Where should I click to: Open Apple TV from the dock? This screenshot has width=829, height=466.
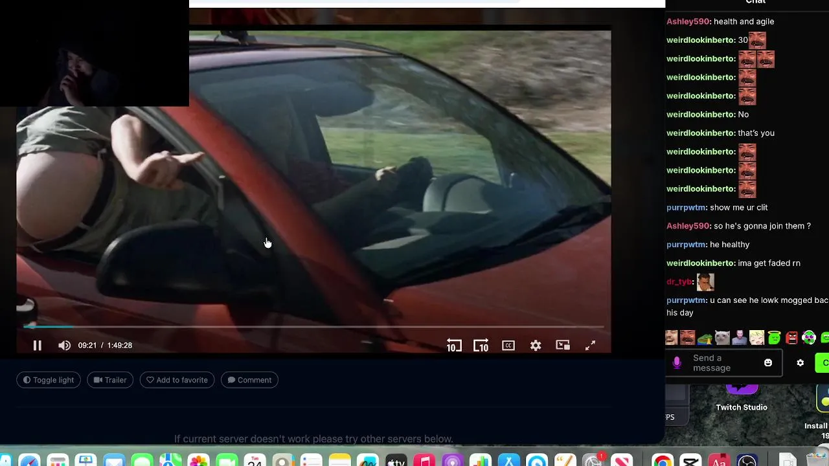(396, 461)
